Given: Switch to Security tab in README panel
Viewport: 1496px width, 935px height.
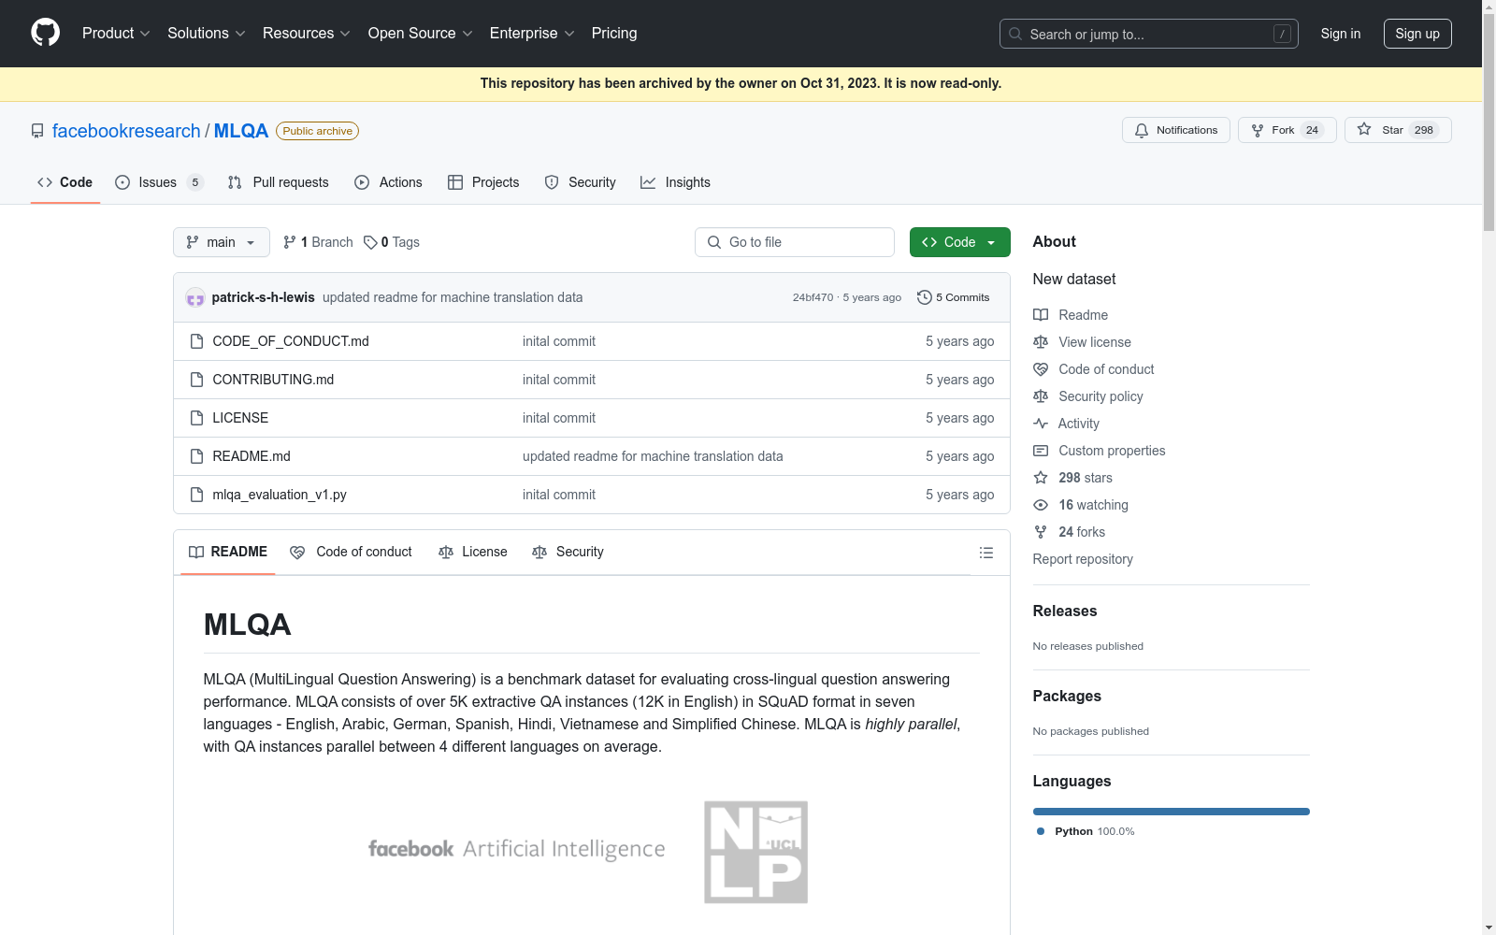Looking at the screenshot, I should coord(568,553).
